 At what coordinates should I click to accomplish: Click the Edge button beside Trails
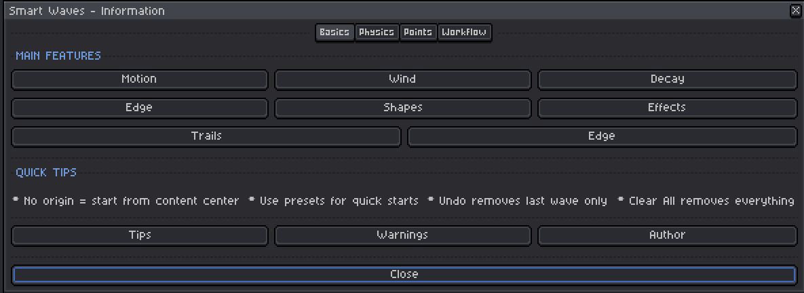(601, 136)
